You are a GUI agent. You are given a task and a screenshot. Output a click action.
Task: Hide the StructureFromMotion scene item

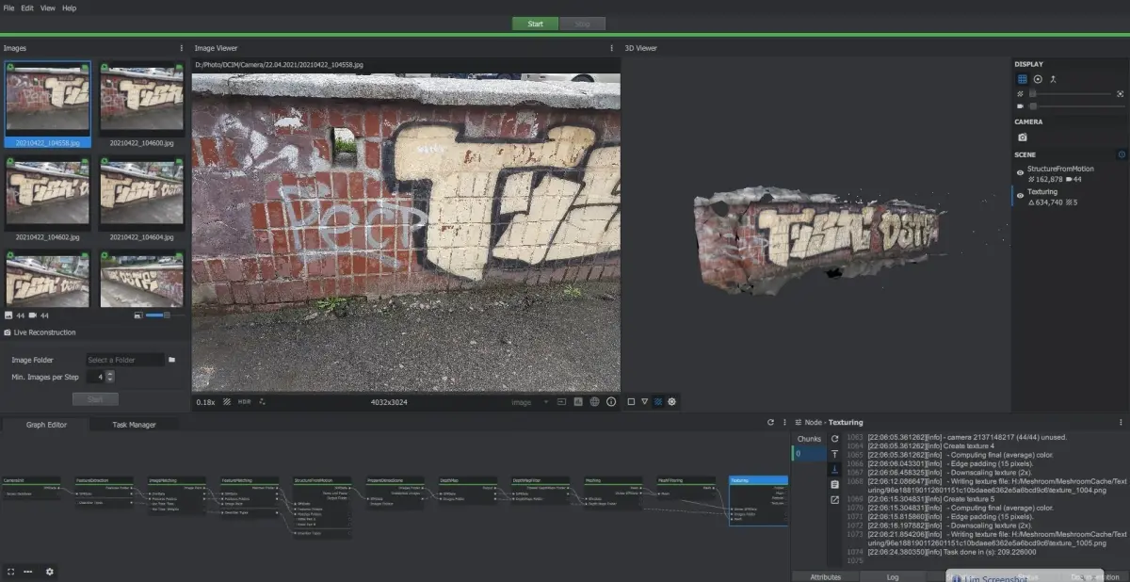pyautogui.click(x=1020, y=173)
